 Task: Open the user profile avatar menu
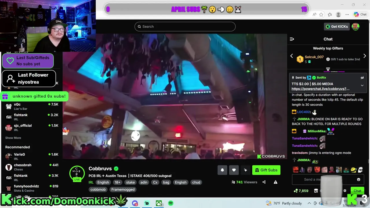pyautogui.click(x=356, y=27)
